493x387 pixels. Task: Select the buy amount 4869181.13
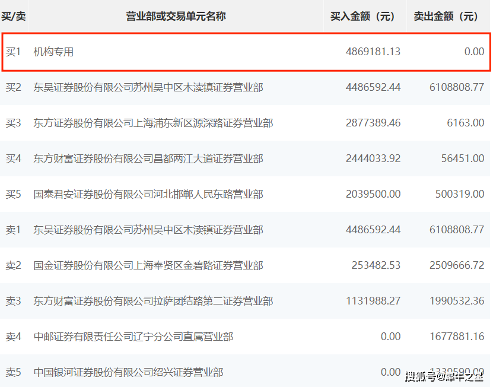(373, 52)
